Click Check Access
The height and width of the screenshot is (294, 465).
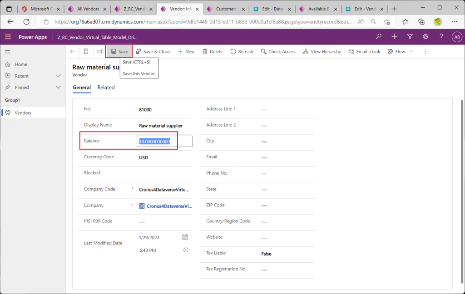point(278,51)
